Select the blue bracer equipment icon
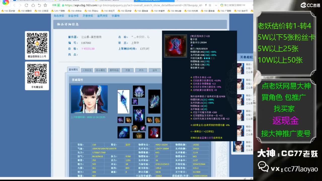 click(x=124, y=132)
